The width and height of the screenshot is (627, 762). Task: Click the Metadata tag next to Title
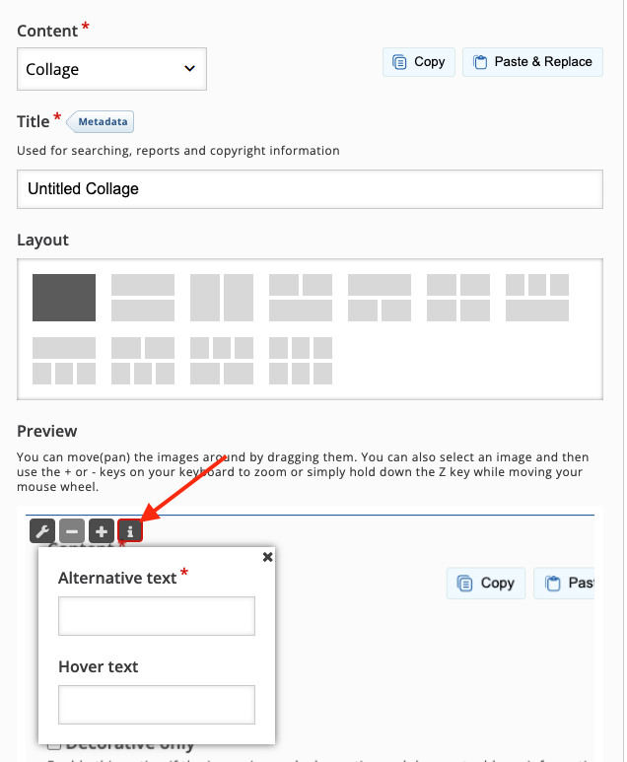pyautogui.click(x=104, y=121)
